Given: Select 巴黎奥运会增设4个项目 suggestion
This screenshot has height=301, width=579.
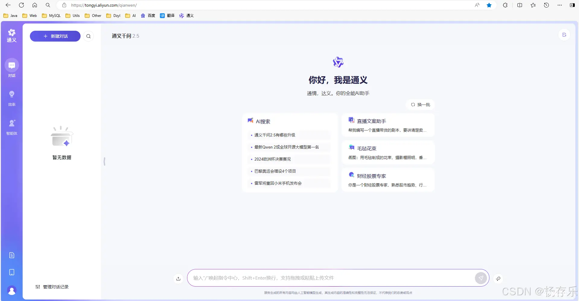Looking at the screenshot, I should (x=289, y=171).
